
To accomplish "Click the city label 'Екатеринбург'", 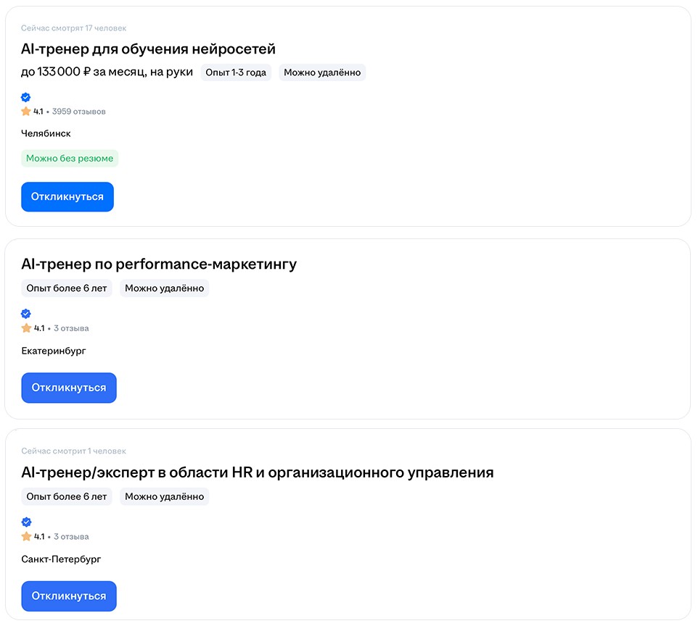I will point(54,351).
